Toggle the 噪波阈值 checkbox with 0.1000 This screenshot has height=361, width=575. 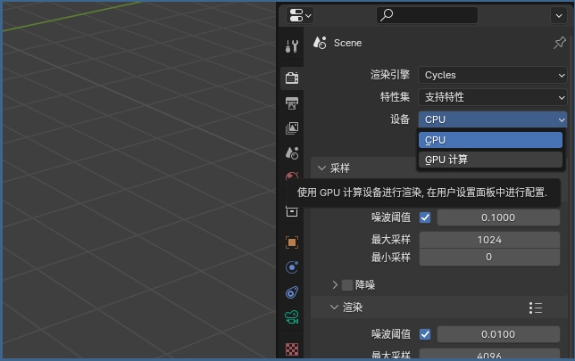click(425, 217)
